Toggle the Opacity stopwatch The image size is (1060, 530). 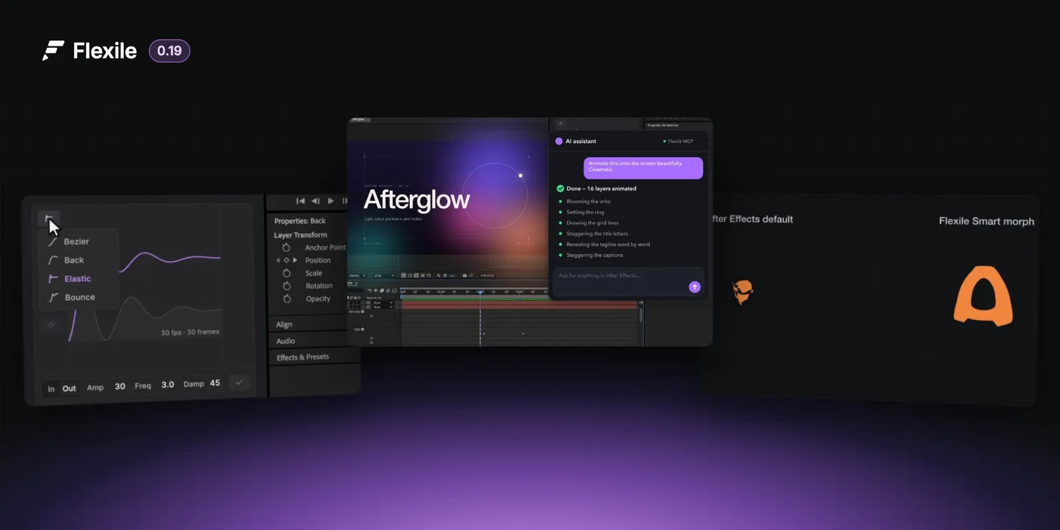click(x=287, y=299)
